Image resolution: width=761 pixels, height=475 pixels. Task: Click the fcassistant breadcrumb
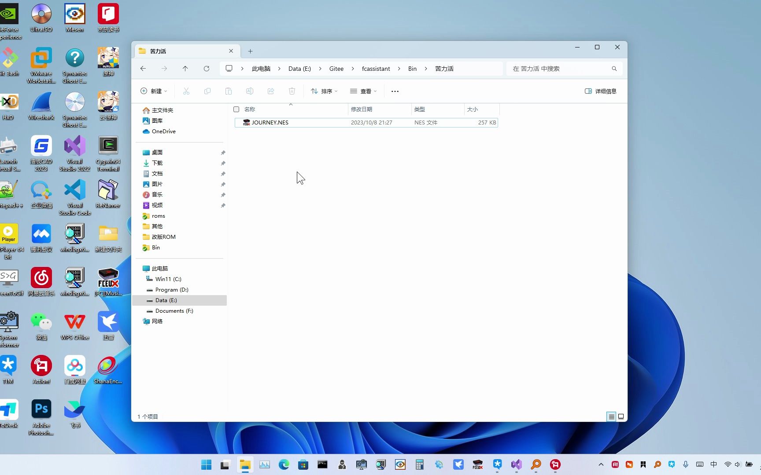[x=376, y=69]
